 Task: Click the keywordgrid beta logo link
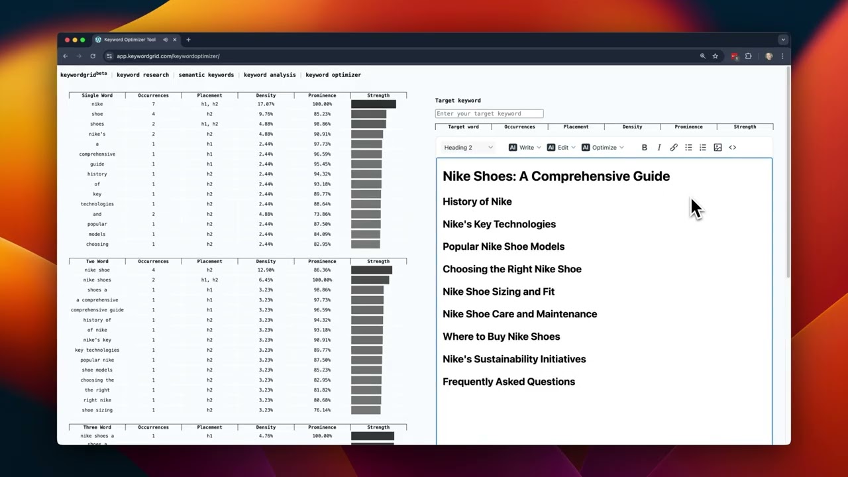pos(83,74)
